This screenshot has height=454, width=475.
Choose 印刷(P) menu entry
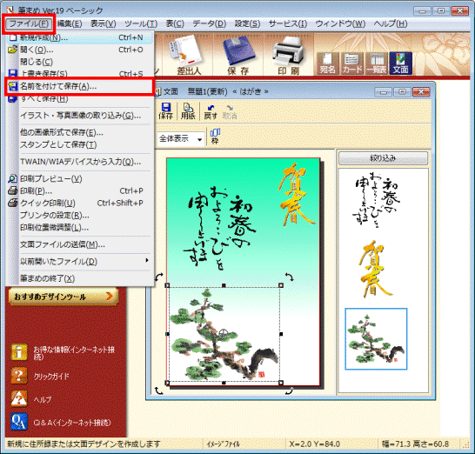(80, 191)
